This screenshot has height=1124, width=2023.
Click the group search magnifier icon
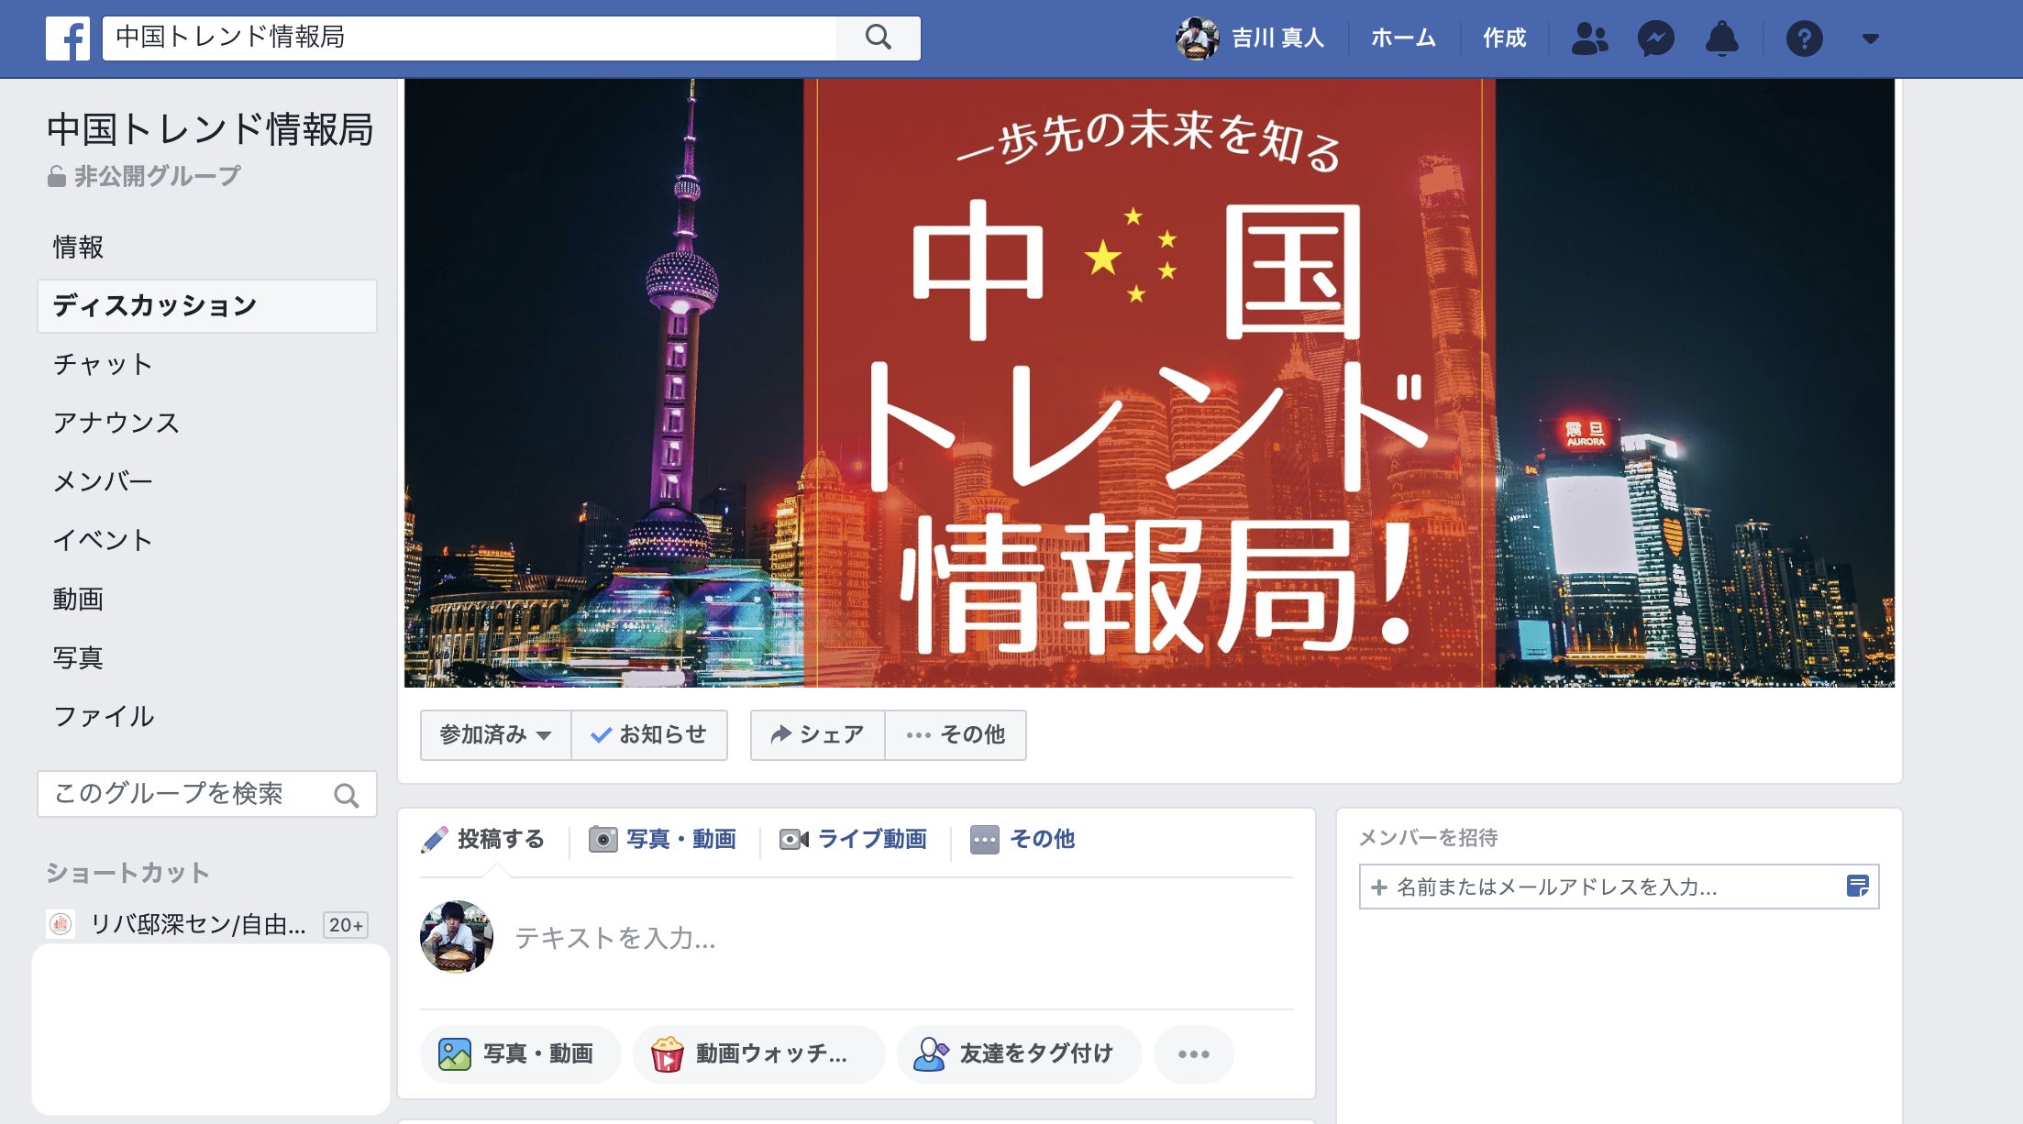tap(346, 795)
